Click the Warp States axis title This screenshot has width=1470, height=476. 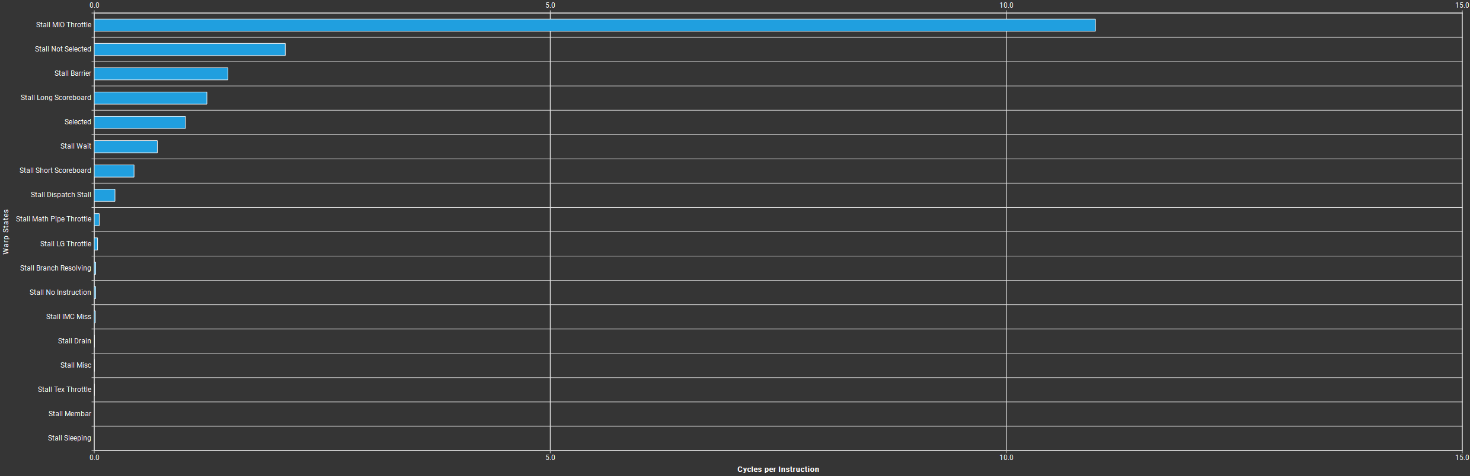tap(6, 231)
